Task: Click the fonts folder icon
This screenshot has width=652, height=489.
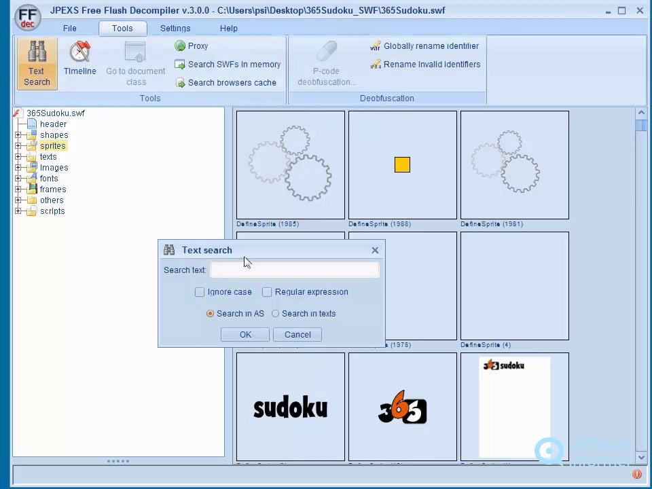Action: click(x=32, y=178)
